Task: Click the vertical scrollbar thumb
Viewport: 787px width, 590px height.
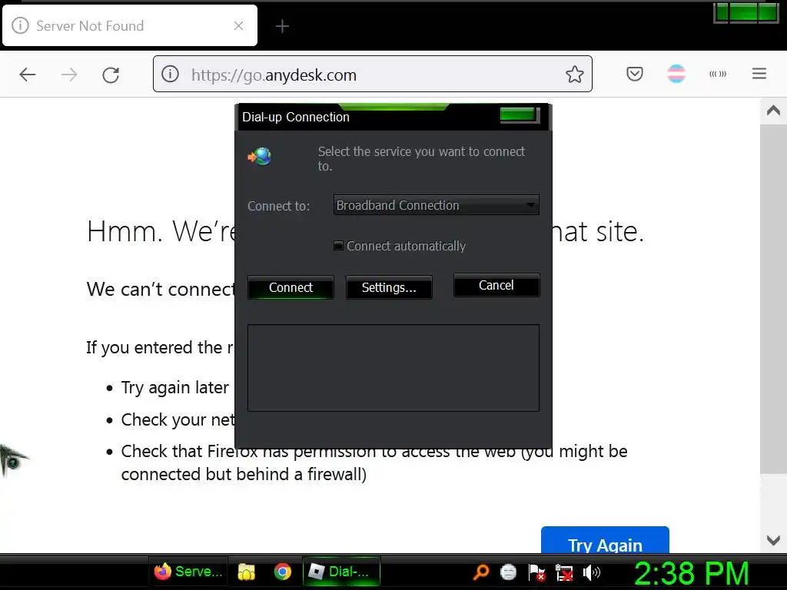Action: click(x=773, y=299)
